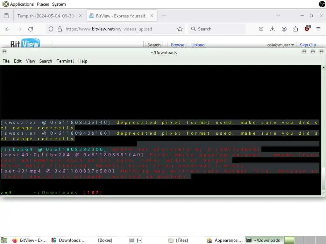Reload the BitView page
This screenshot has width=326, height=244.
pyautogui.click(x=31, y=29)
